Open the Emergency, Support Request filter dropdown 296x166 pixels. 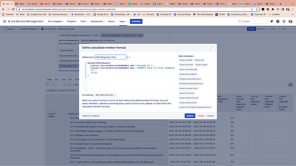[x=62, y=91]
